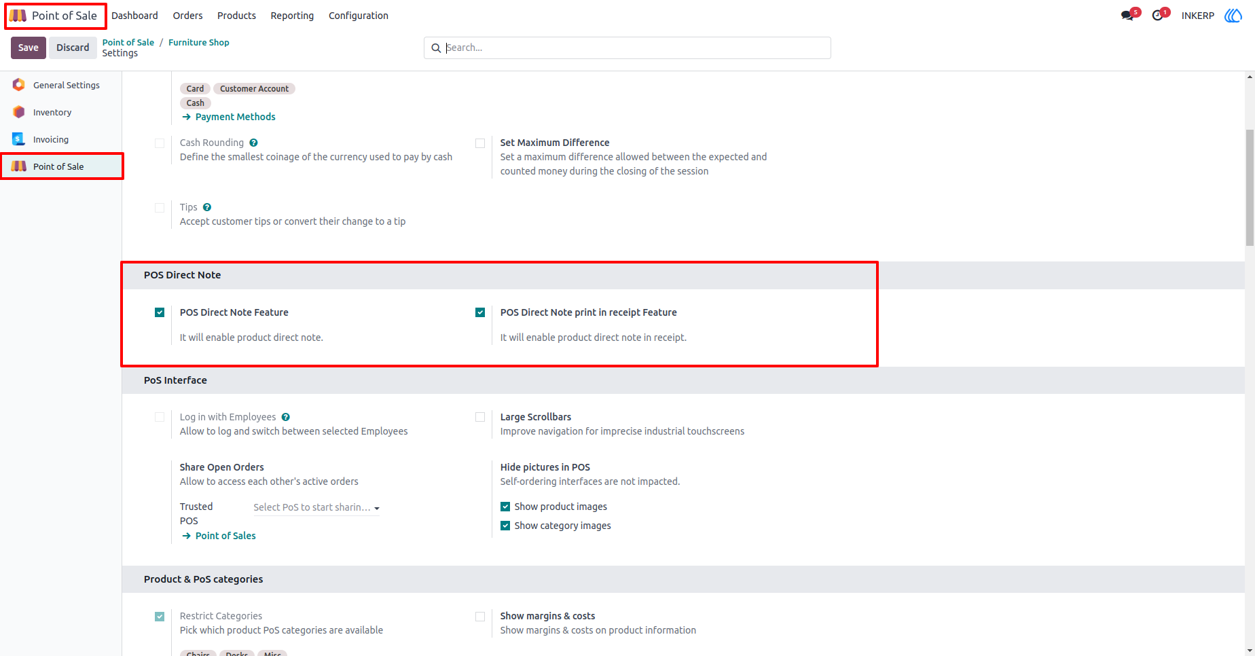
Task: Go to Furniture Shop breadcrumb
Action: 199,42
